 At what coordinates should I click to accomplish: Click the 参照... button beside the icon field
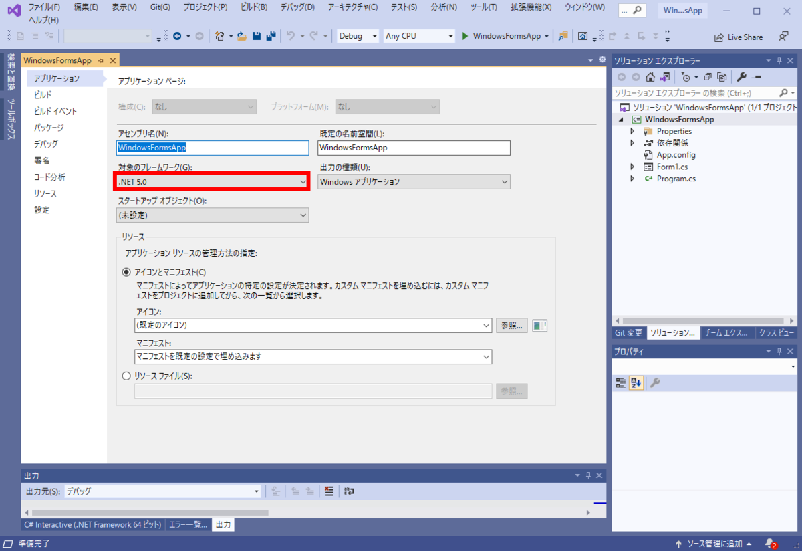pyautogui.click(x=512, y=325)
